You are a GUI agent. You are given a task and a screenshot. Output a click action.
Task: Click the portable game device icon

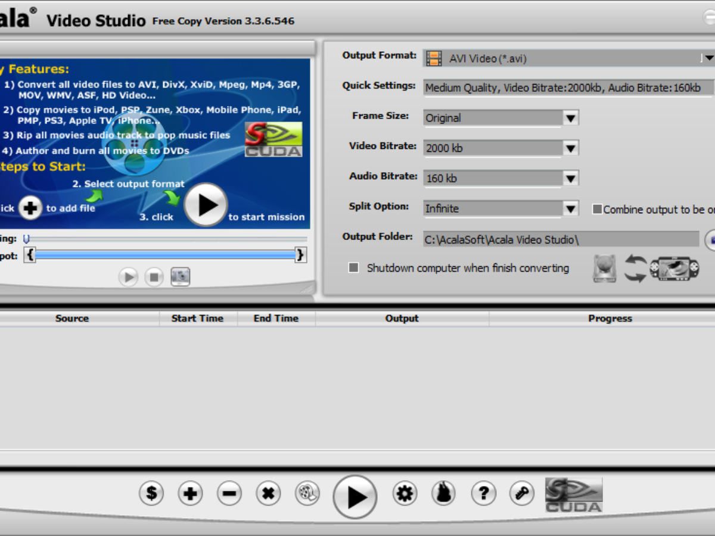click(x=674, y=269)
